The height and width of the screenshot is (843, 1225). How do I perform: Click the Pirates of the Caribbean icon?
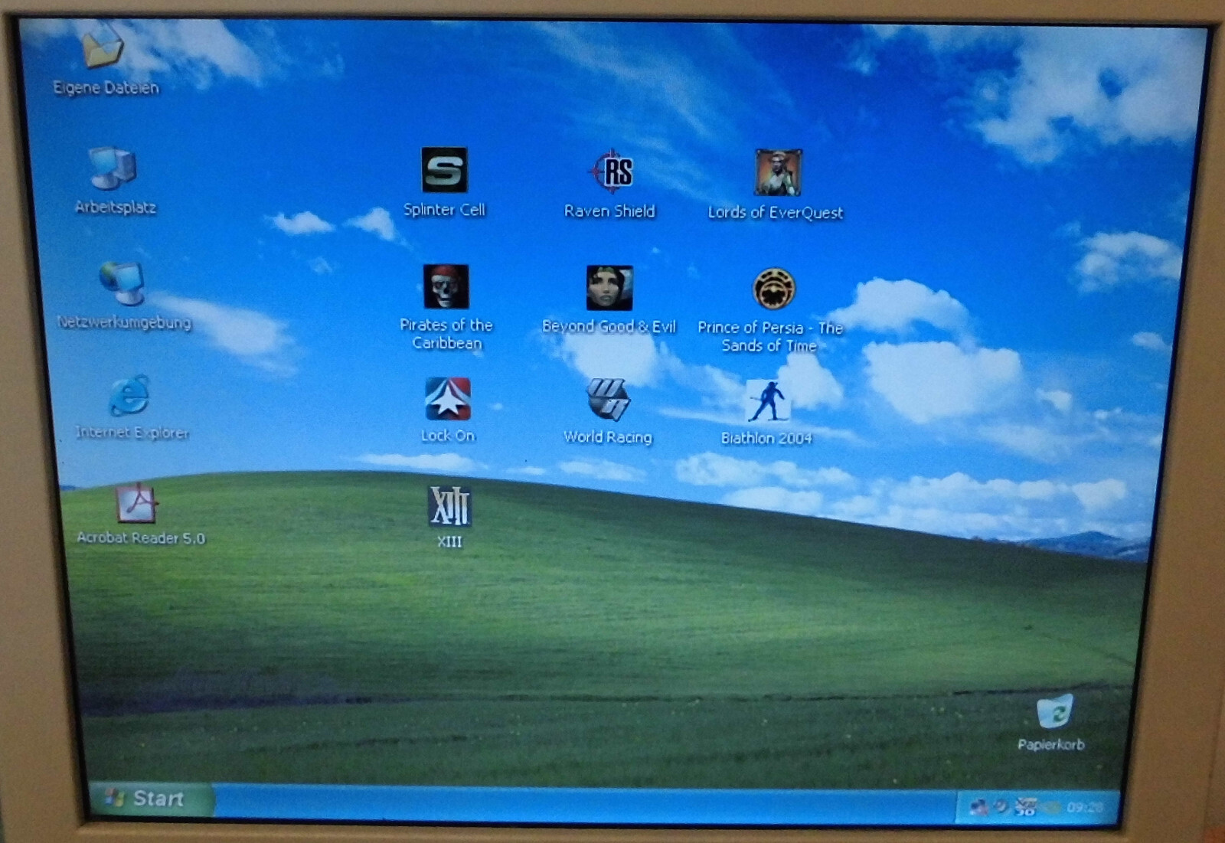coord(446,286)
